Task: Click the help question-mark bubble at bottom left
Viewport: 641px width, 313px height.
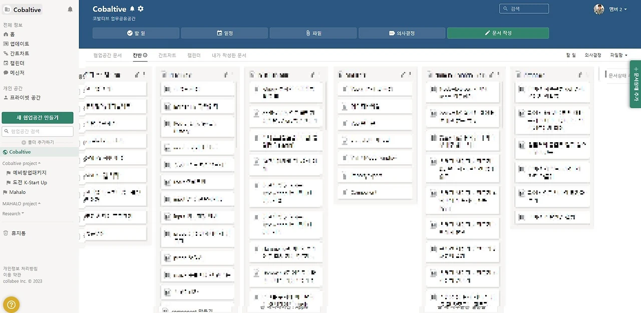Action: pyautogui.click(x=11, y=304)
